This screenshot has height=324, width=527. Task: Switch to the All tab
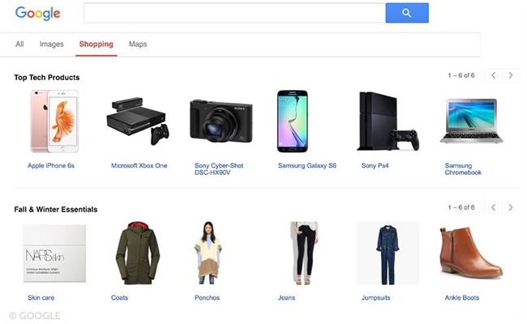pyautogui.click(x=19, y=44)
